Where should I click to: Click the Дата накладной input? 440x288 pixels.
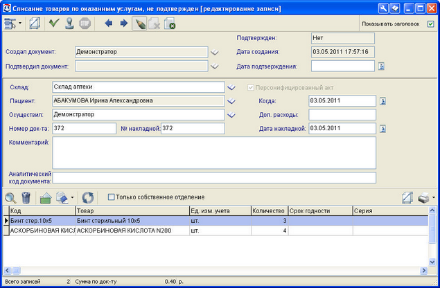(342, 129)
